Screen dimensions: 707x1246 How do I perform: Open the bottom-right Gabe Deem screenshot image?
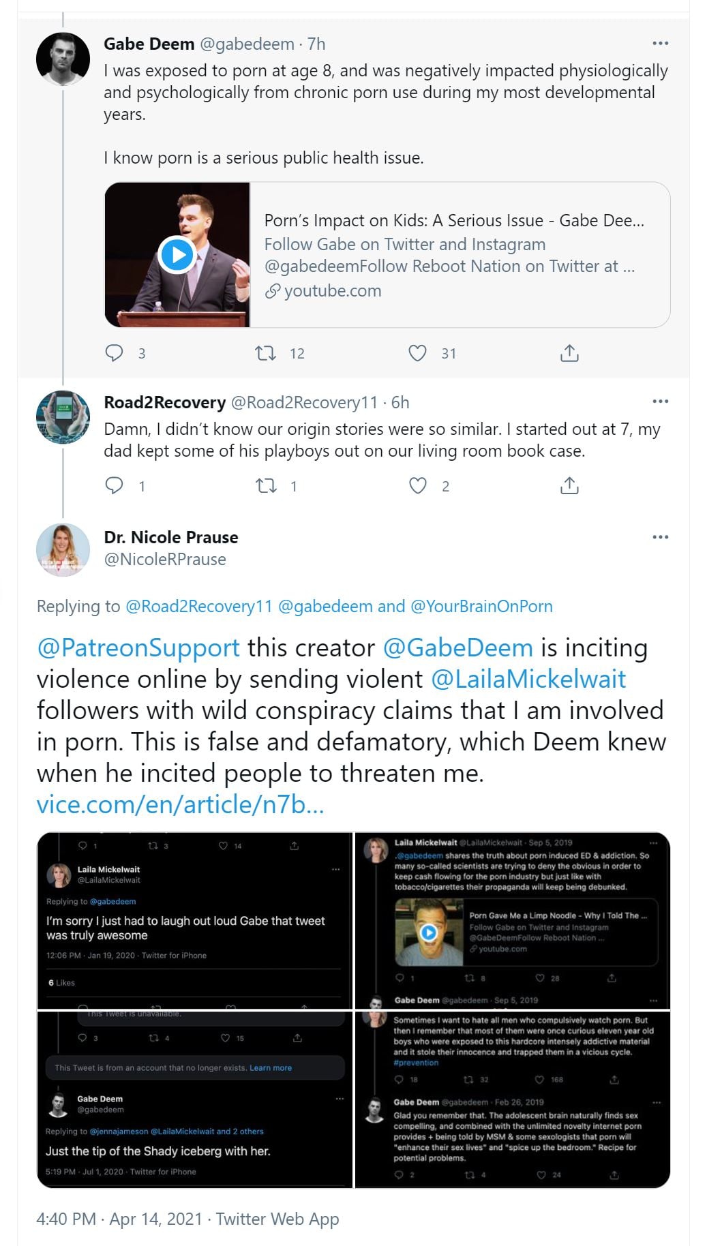(x=513, y=1099)
